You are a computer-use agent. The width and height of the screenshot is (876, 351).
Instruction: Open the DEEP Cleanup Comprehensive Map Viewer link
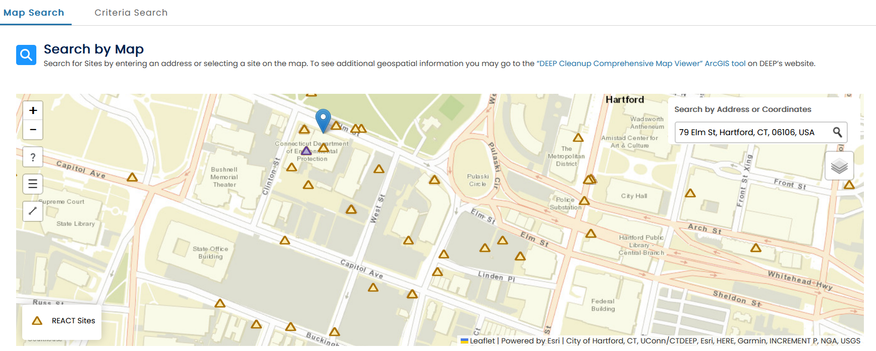pos(641,63)
